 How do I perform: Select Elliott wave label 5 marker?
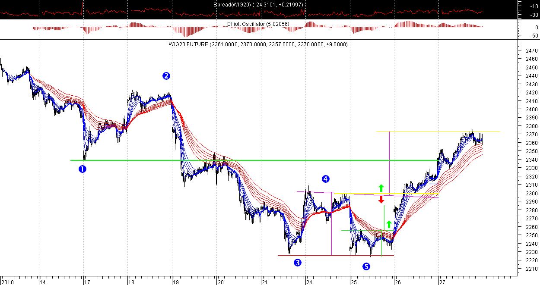click(x=366, y=266)
